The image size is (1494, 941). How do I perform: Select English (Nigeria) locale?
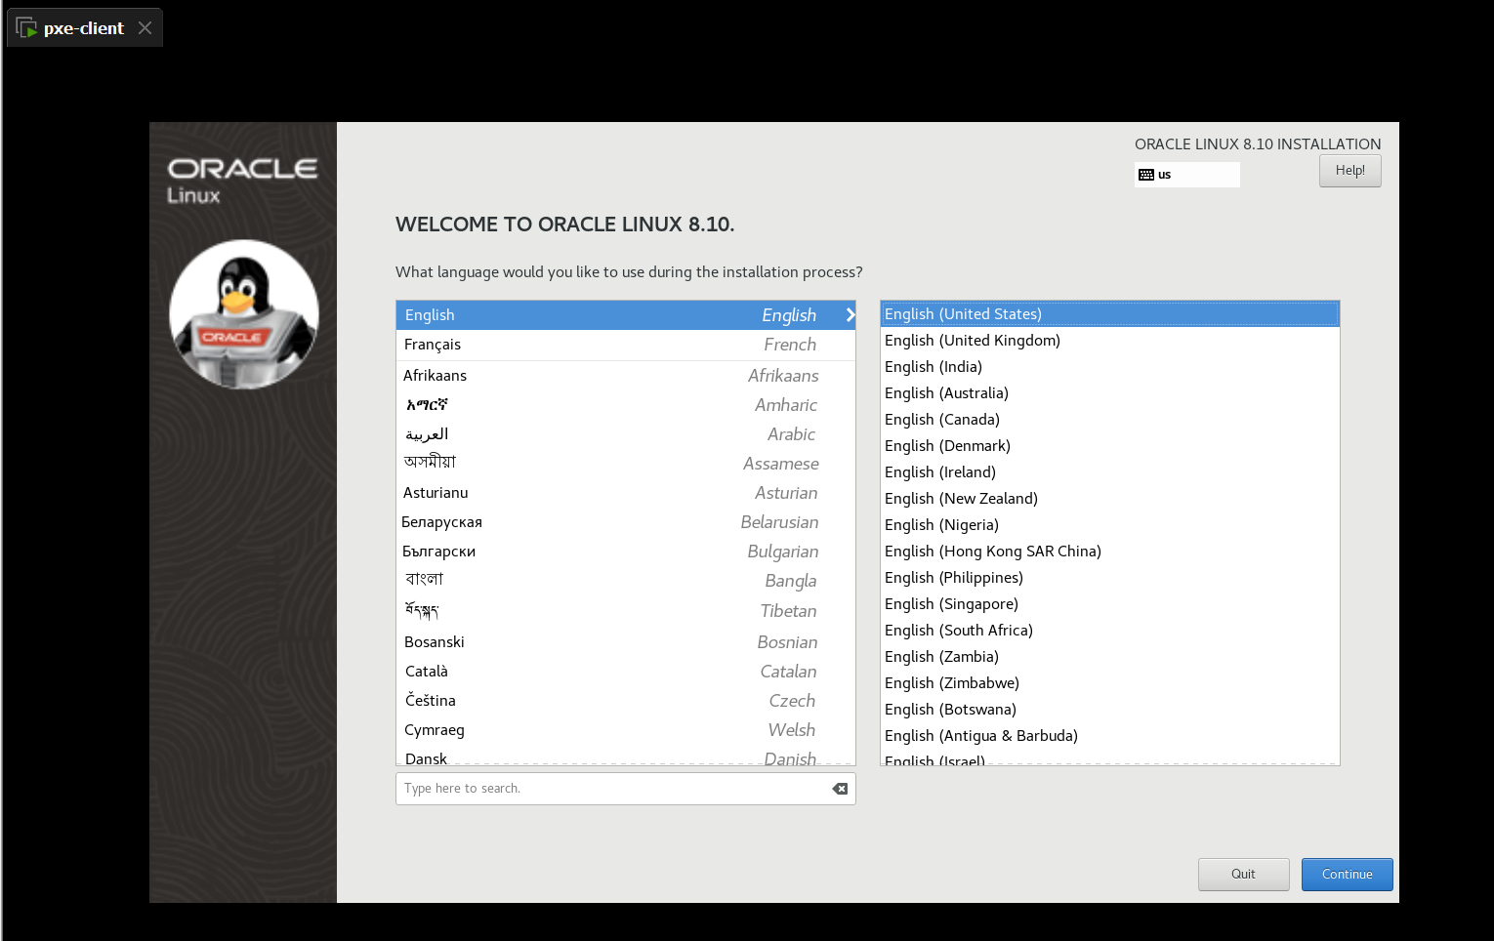pyautogui.click(x=1110, y=525)
